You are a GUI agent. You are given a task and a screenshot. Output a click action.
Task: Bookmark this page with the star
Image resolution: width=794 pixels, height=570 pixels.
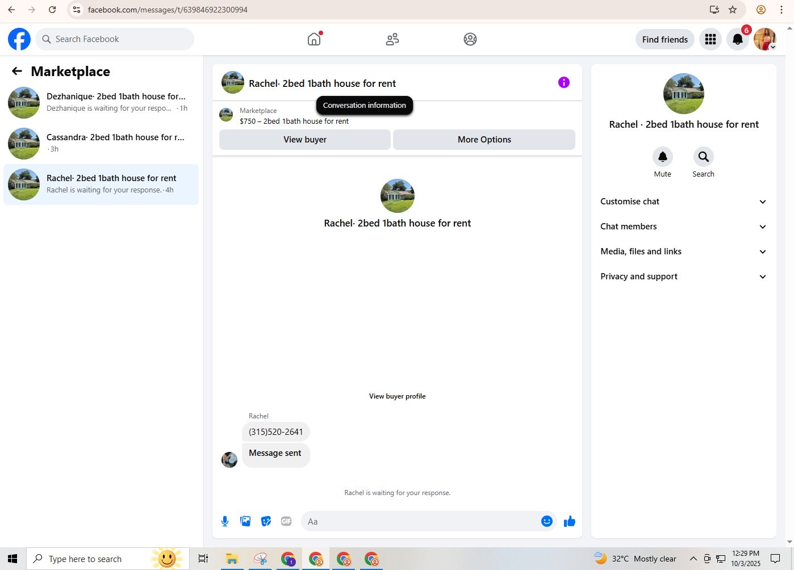[x=733, y=10]
